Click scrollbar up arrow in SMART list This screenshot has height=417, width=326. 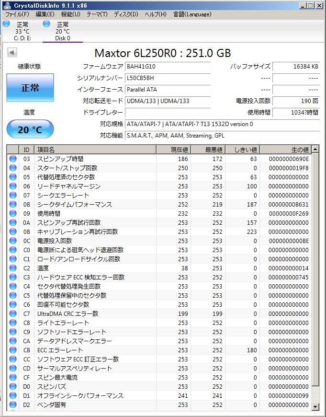coord(315,150)
